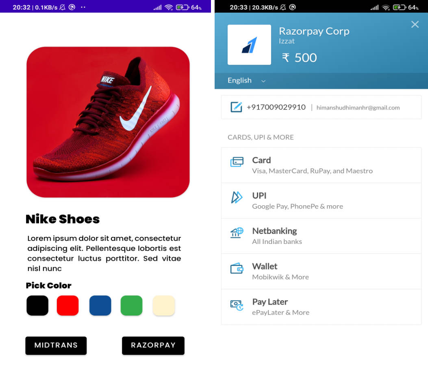
Task: Select the cream color swatch
Action: (163, 305)
